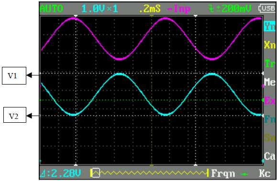Select the Frqn measurement label
The height and width of the screenshot is (181, 277).
point(223,173)
